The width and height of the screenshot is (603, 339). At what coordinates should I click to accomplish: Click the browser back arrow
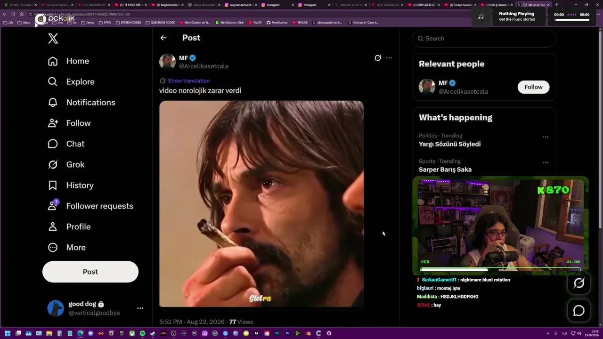[x=5, y=14]
